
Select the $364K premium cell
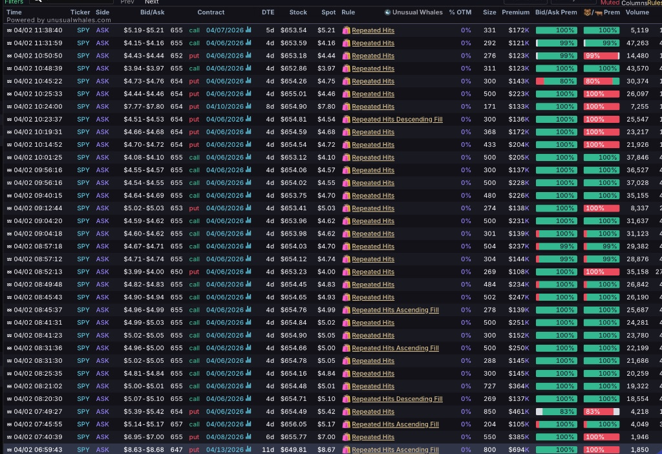pyautogui.click(x=519, y=386)
